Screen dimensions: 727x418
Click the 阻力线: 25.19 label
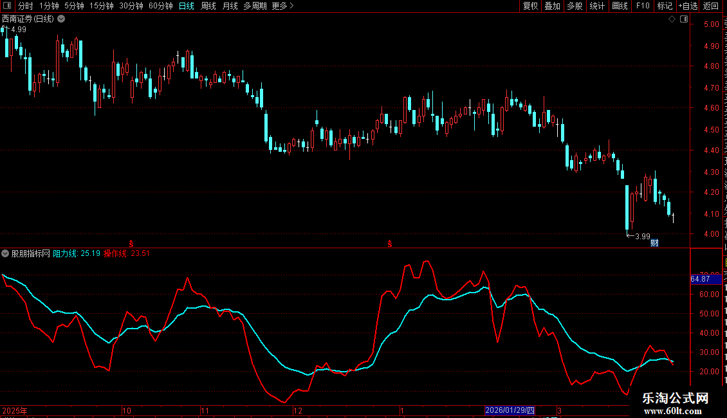[77, 253]
